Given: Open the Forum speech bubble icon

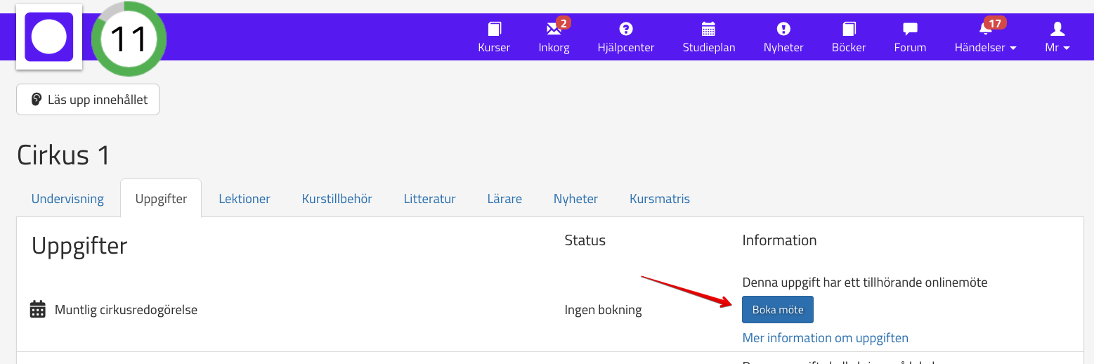Looking at the screenshot, I should tap(910, 30).
